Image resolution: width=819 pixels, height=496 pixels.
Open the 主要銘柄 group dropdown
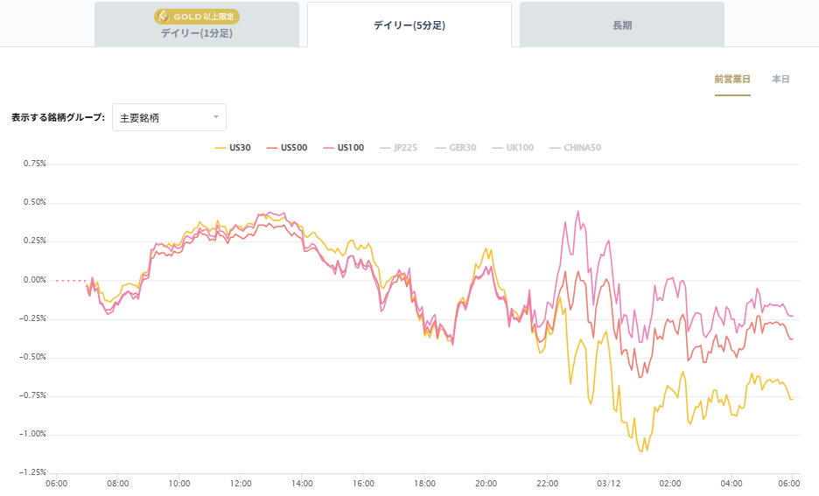[169, 117]
